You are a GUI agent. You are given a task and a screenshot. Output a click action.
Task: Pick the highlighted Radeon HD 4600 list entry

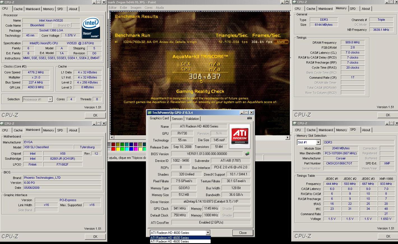click(180, 238)
